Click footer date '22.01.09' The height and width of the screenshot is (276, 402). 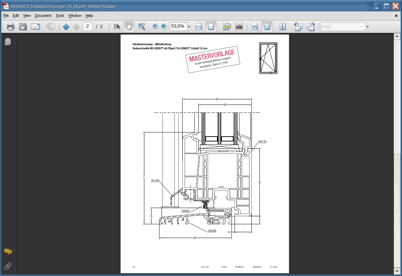[x=205, y=267]
